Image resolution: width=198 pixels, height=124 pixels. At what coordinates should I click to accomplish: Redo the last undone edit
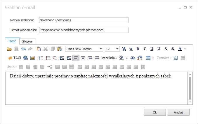(x=30, y=49)
